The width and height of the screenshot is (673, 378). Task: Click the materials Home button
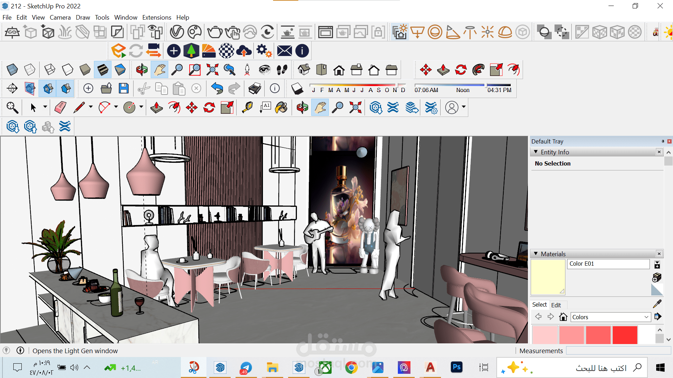tap(563, 317)
